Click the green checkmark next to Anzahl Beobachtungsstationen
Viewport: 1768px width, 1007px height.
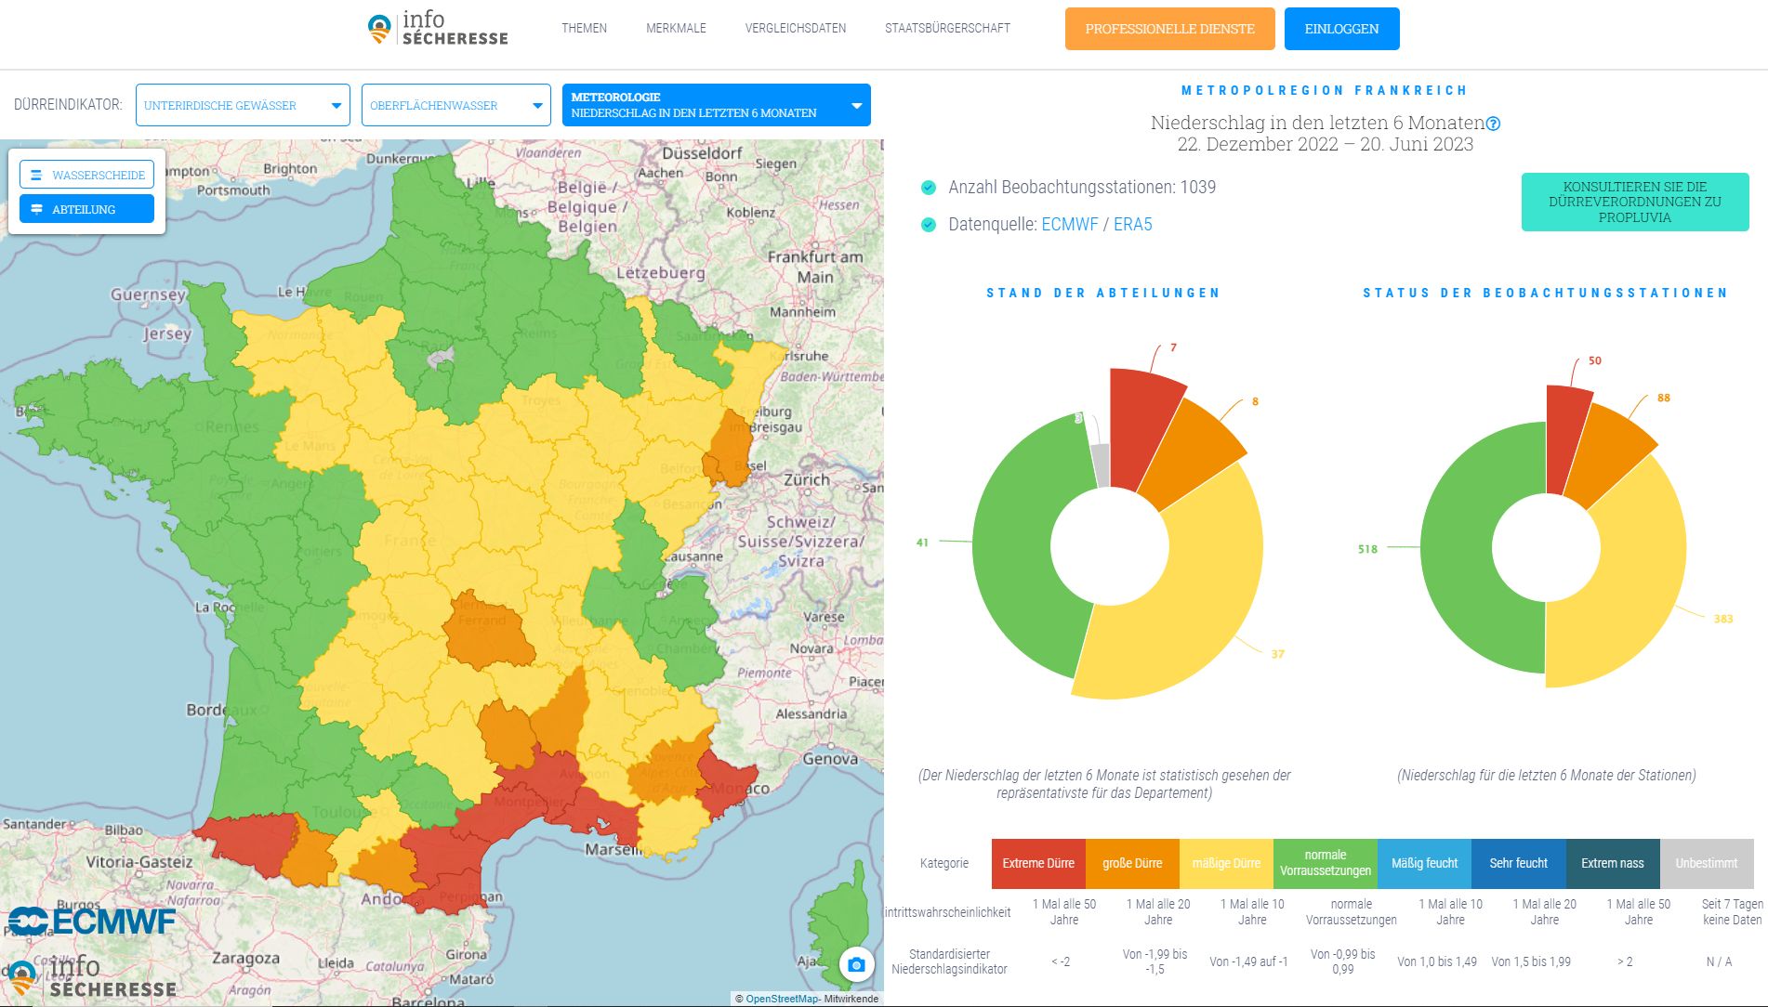(x=928, y=188)
